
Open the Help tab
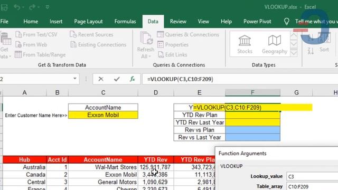[x=226, y=21]
